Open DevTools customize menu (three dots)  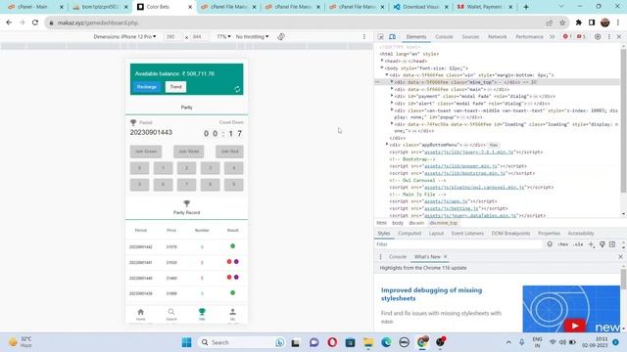click(609, 37)
